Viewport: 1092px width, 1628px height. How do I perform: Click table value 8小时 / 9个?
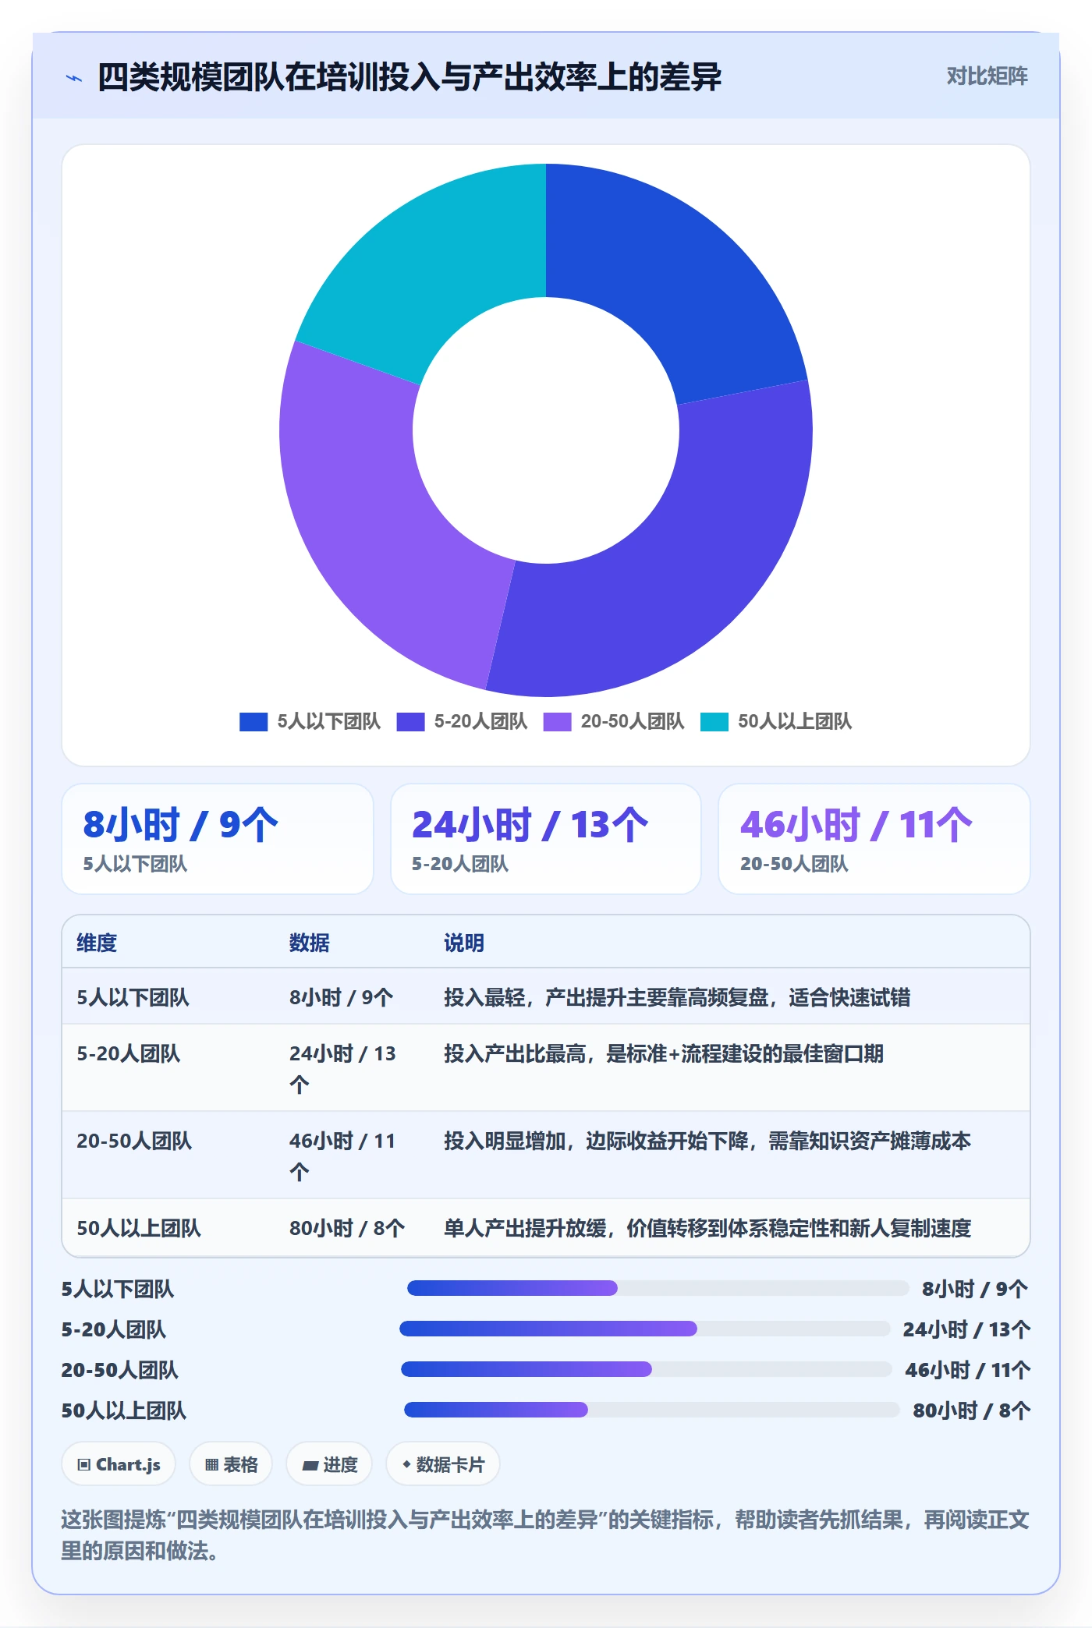(x=341, y=997)
